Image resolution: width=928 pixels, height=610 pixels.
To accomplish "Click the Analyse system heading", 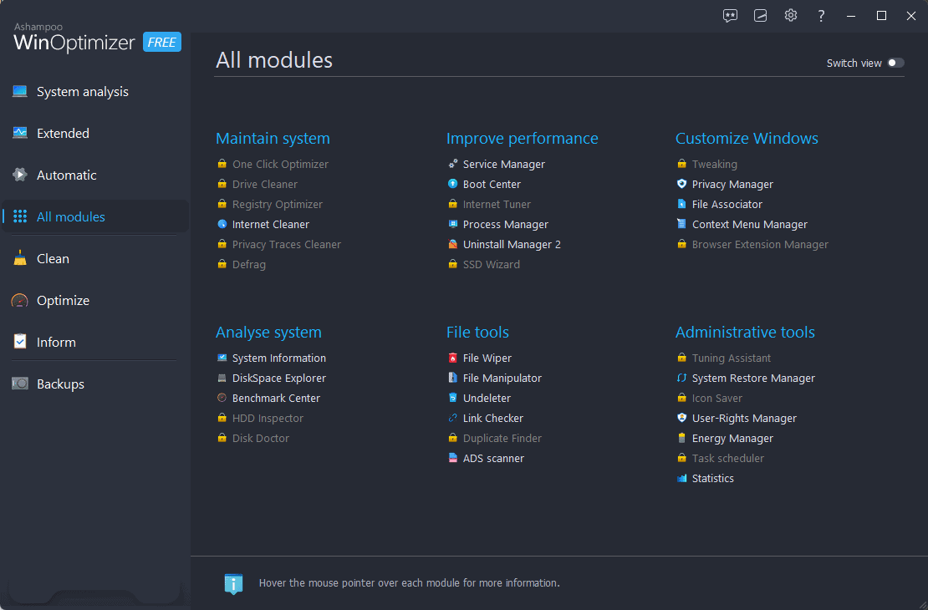I will coord(268,332).
